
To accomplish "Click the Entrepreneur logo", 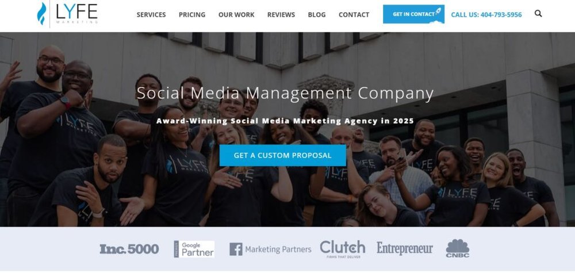I will coord(404,249).
